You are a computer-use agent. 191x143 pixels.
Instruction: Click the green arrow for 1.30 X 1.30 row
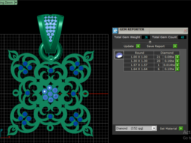177,61
